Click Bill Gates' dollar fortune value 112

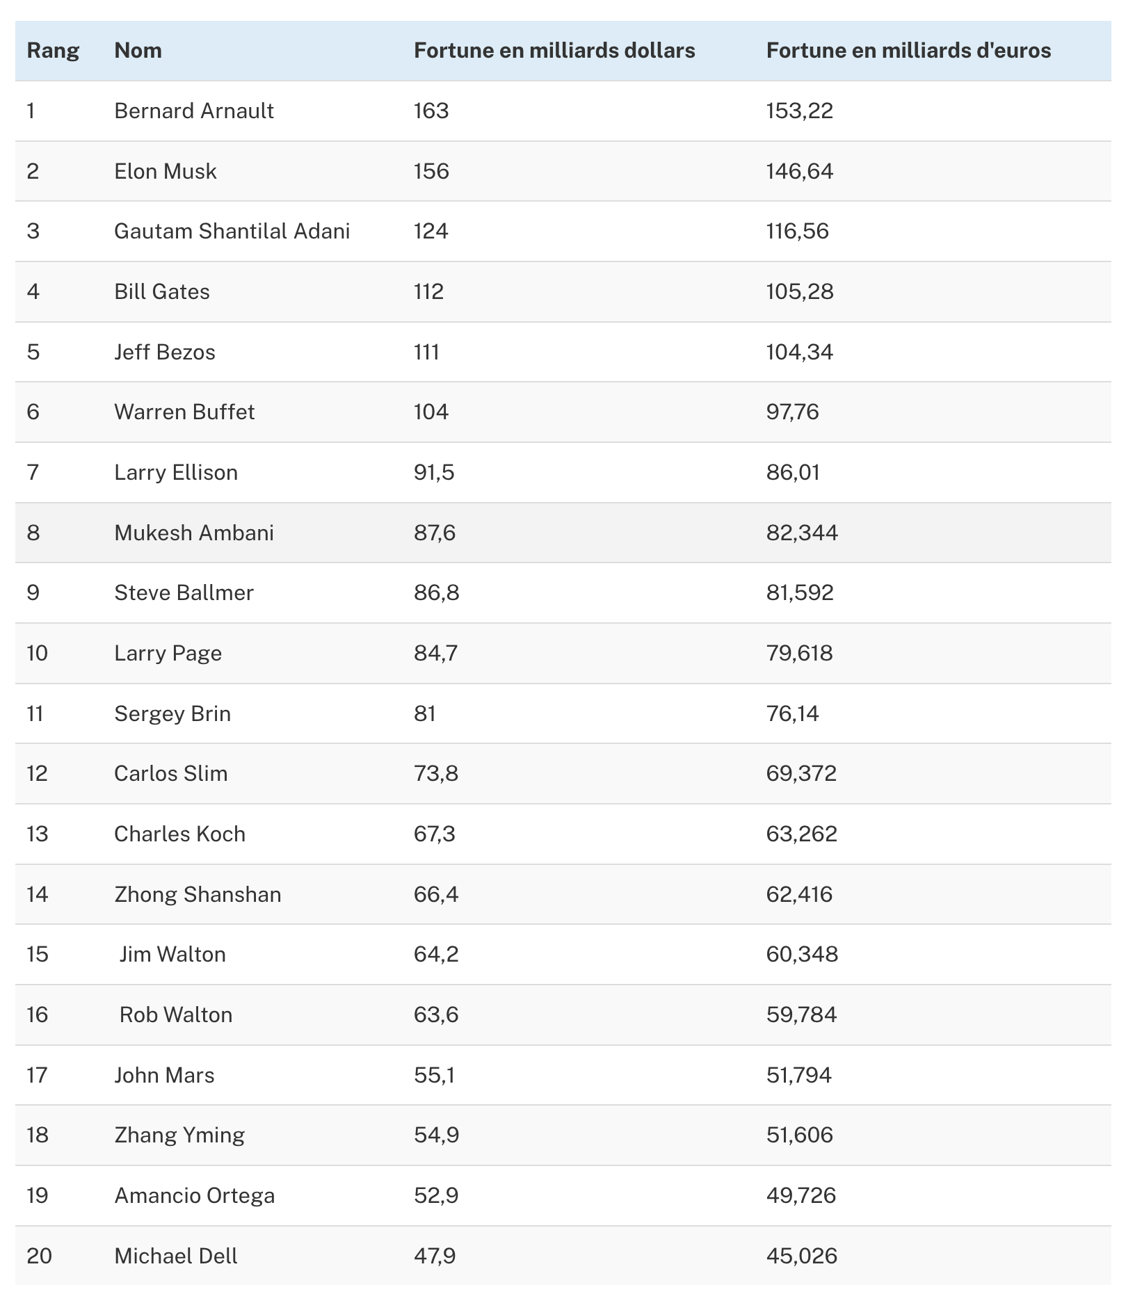tap(428, 292)
